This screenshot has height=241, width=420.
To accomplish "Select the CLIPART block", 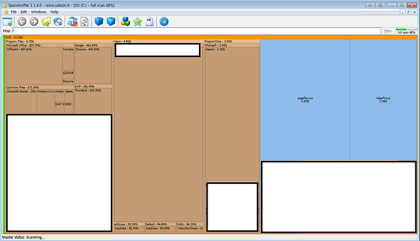I will click(68, 75).
